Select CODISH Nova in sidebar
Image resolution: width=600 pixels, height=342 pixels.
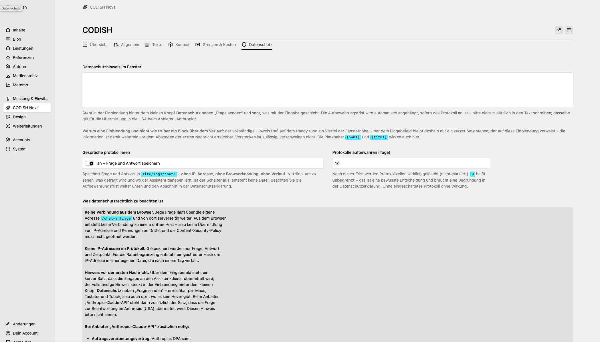27,108
